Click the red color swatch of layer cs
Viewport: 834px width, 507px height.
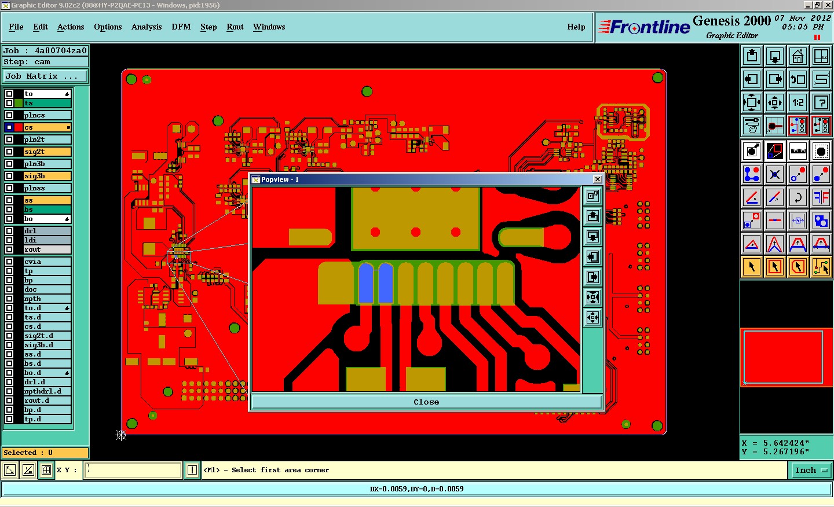pyautogui.click(x=19, y=127)
